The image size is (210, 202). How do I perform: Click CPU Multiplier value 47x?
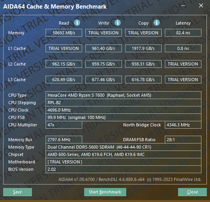pos(64,125)
